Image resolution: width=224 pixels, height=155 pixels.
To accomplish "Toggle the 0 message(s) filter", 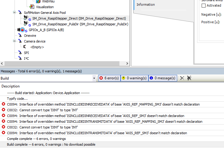I will [x=162, y=78].
